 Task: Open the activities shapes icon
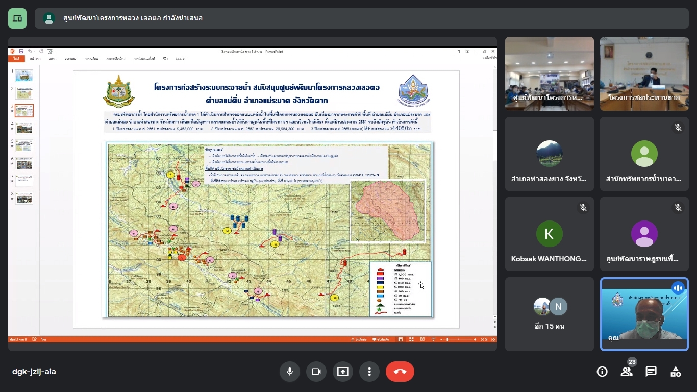click(676, 372)
